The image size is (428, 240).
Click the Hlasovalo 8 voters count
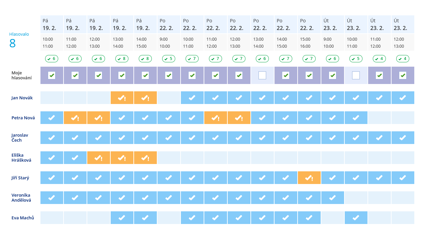(19, 40)
